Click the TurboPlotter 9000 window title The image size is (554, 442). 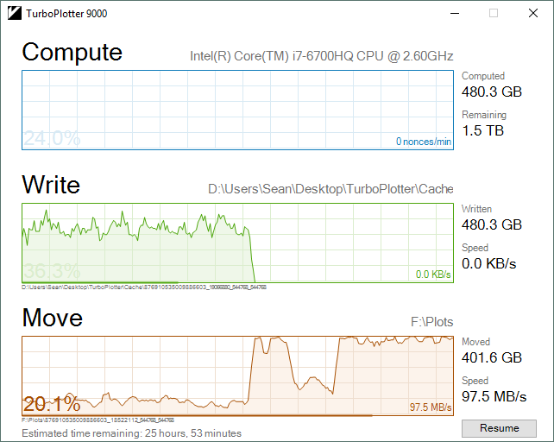tap(66, 14)
